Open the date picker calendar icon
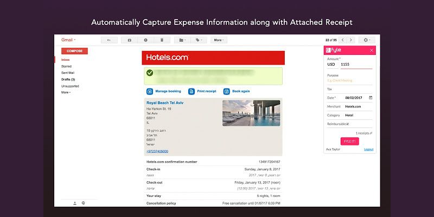 click(x=371, y=98)
